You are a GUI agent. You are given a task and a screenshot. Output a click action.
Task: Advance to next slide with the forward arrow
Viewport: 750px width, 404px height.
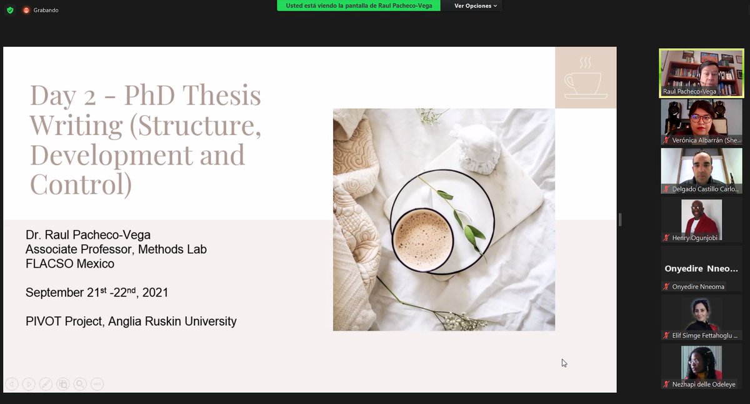click(29, 384)
